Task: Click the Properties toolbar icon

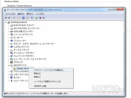Action: coord(19,18)
